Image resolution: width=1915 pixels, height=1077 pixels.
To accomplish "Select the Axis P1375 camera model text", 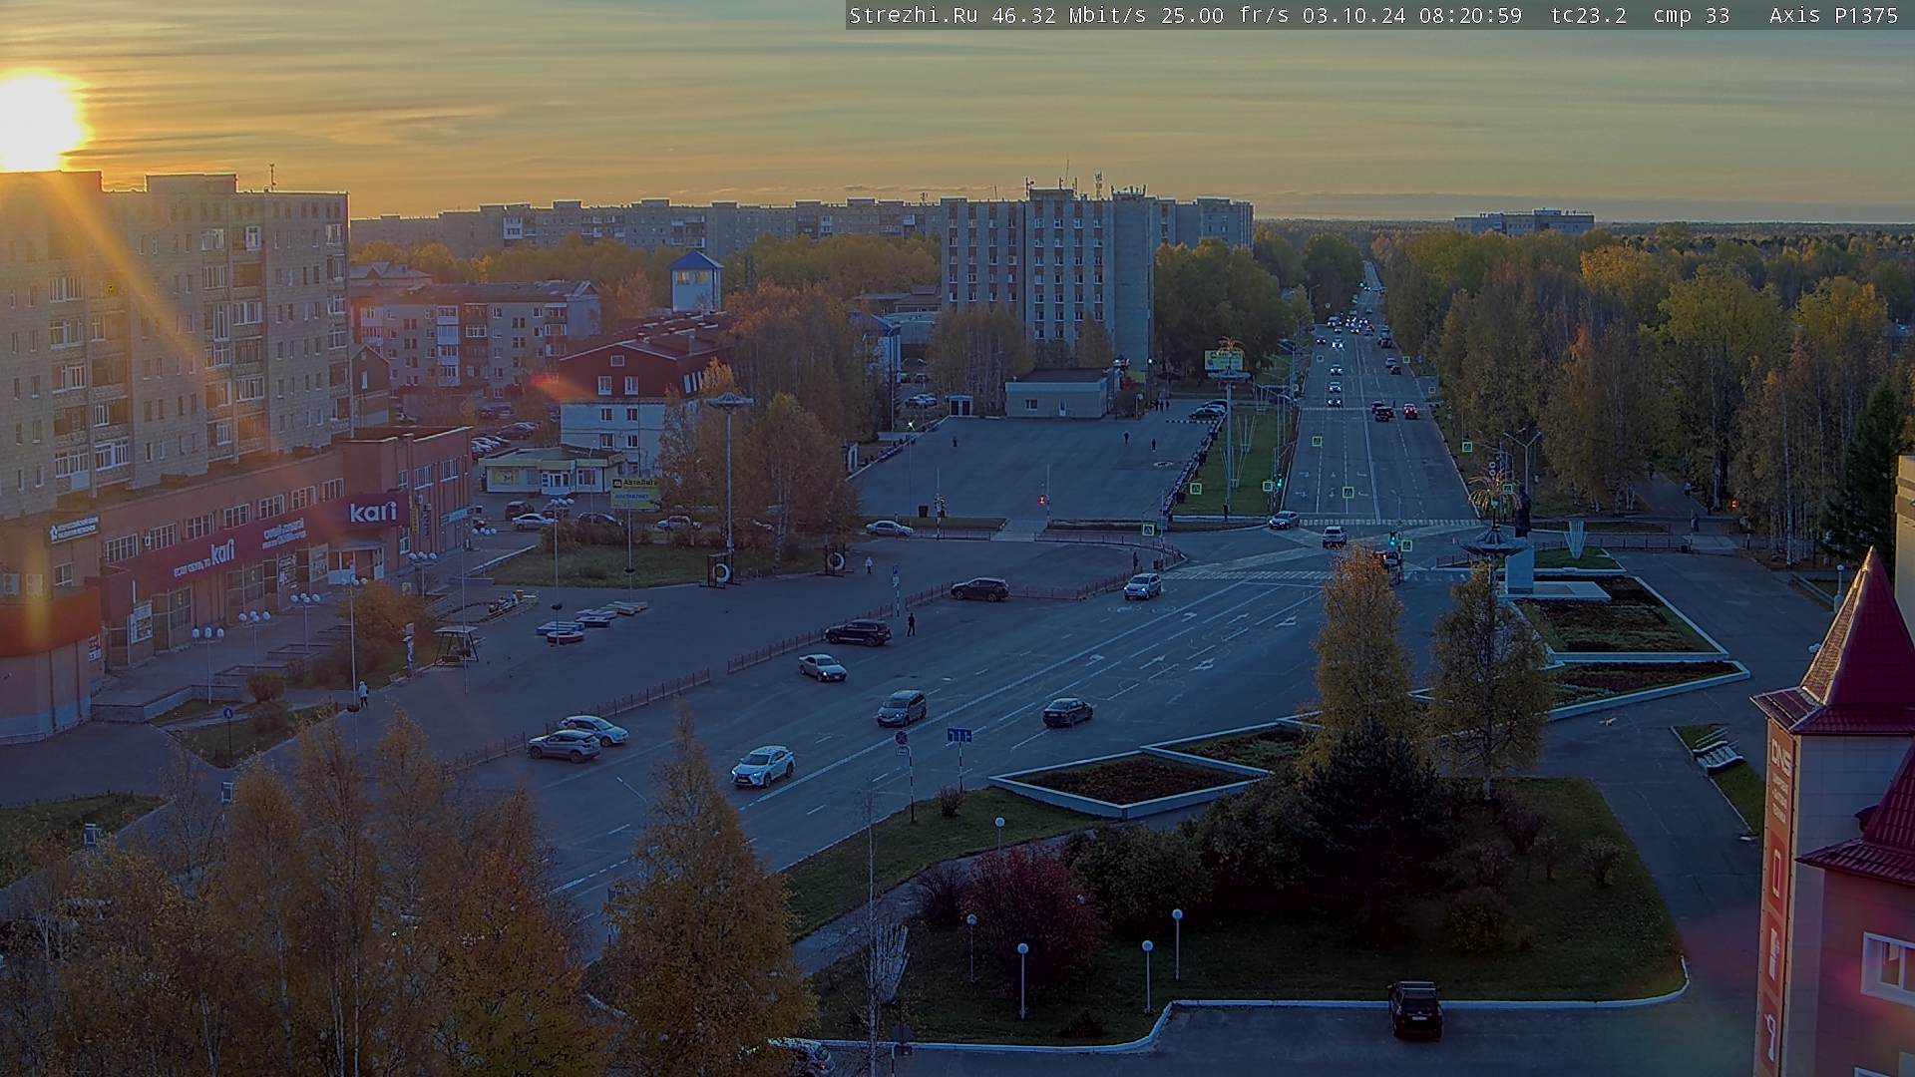I will 1834,15.
